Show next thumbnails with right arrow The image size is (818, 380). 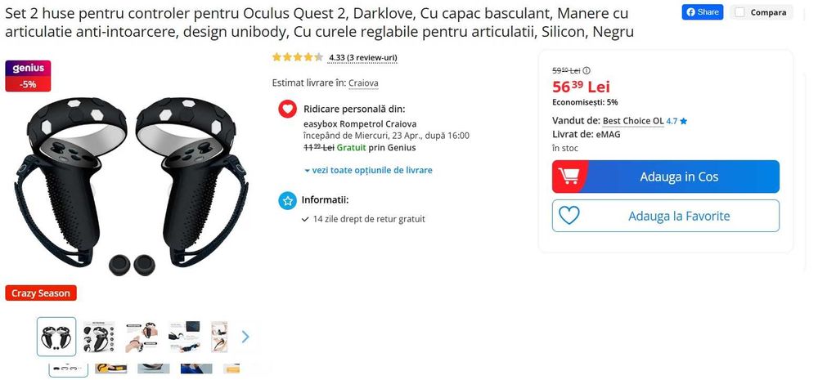click(245, 337)
